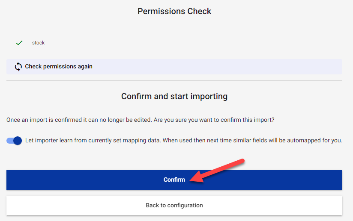Go back to configuration

pyautogui.click(x=174, y=206)
